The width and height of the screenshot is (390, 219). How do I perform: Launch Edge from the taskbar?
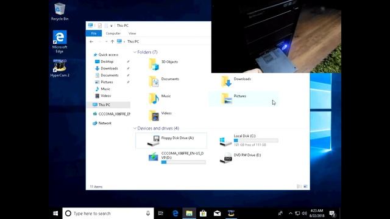pyautogui.click(x=175, y=214)
